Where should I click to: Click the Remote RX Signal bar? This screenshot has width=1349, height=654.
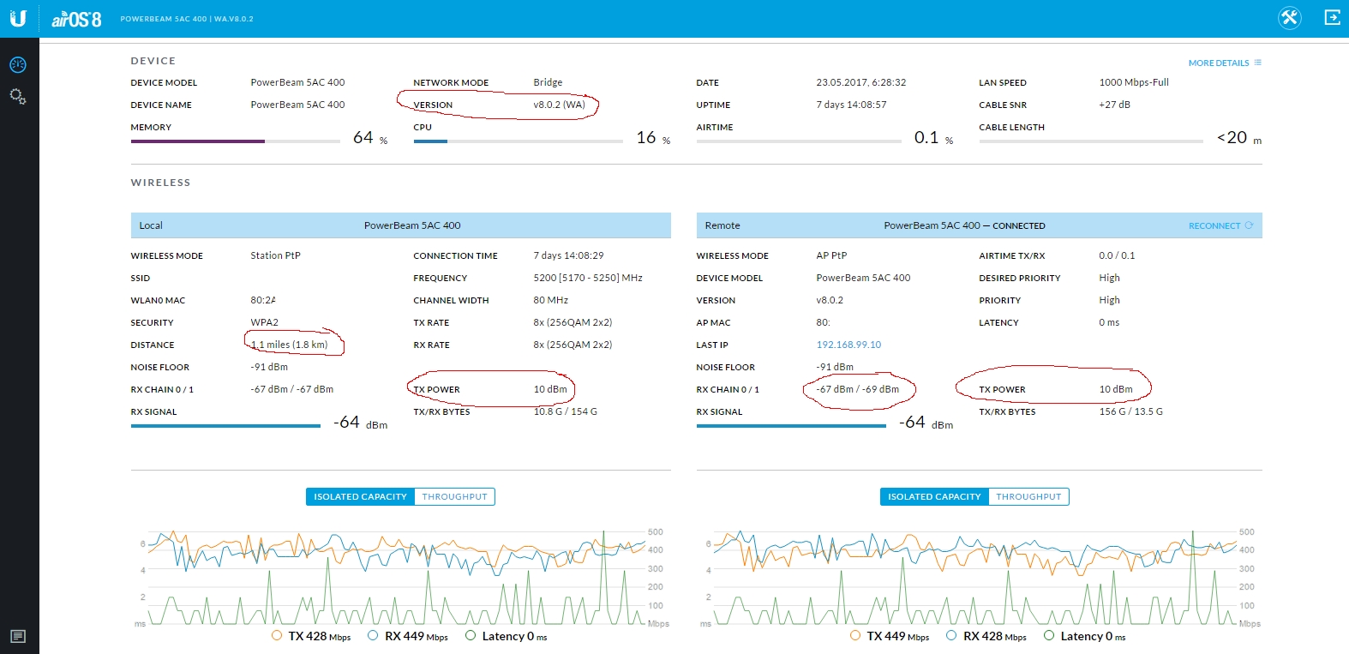pos(791,425)
